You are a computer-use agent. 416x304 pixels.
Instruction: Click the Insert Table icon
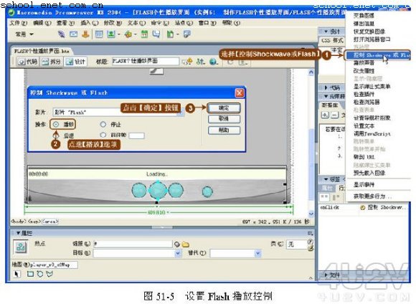(99, 34)
